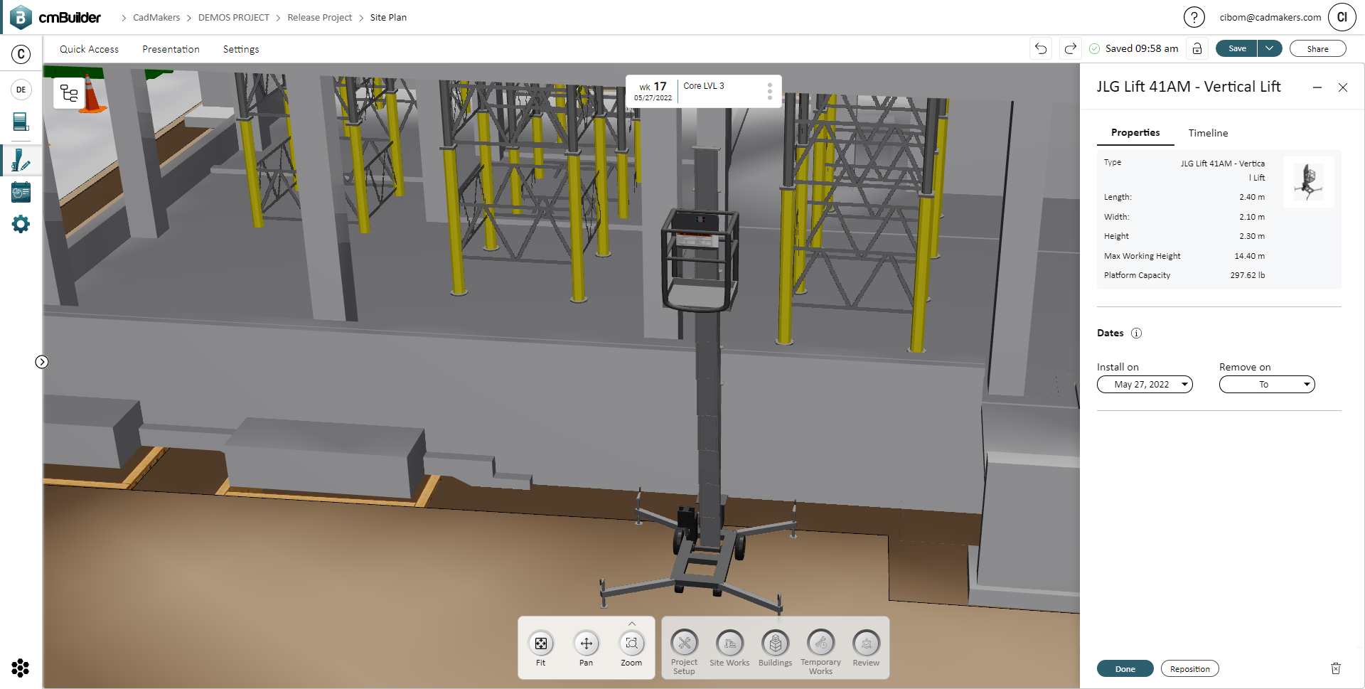Open the Install on date dropdown
Viewport: 1365px width, 689px height.
(x=1145, y=385)
